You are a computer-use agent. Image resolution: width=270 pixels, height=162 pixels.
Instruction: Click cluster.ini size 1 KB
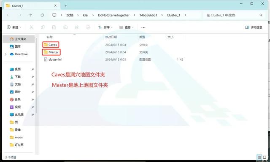[180, 59]
